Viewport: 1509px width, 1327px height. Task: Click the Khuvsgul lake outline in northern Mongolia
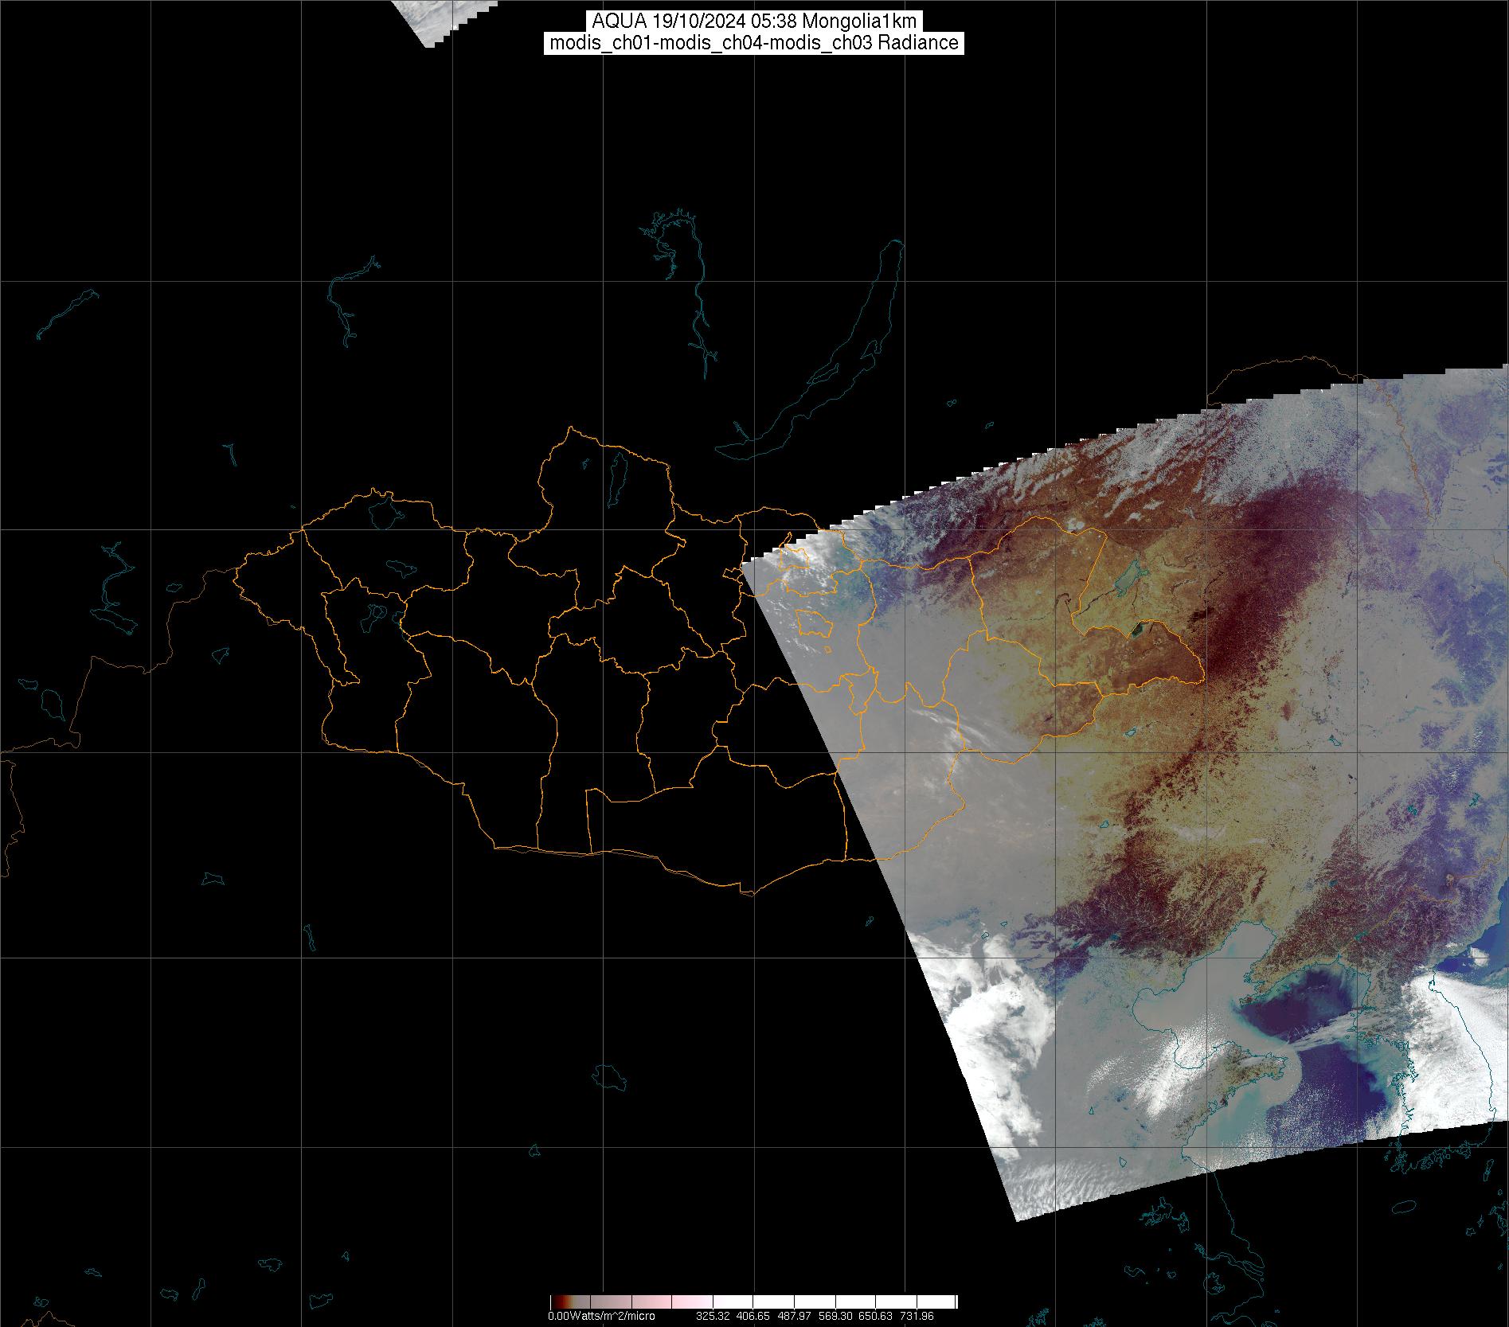616,474
